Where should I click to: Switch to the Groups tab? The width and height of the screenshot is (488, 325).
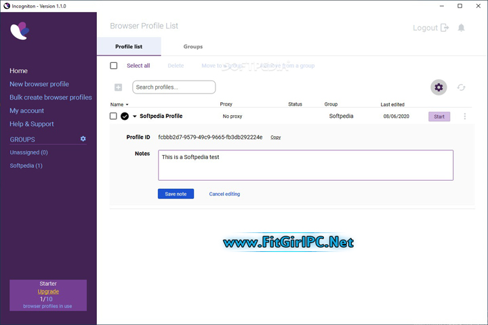(x=193, y=47)
